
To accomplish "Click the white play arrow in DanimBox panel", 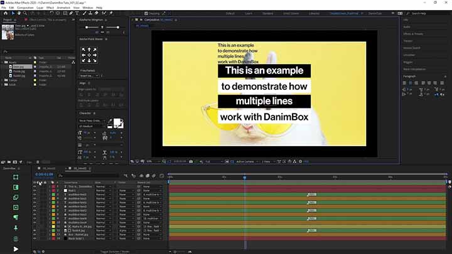I will coord(16,249).
